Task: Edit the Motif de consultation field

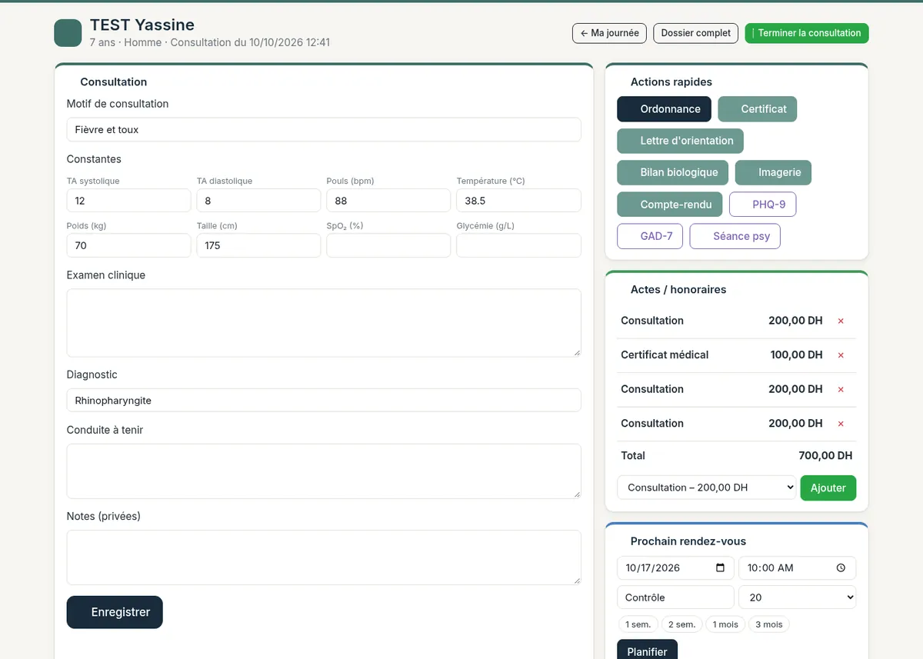Action: 324,130
